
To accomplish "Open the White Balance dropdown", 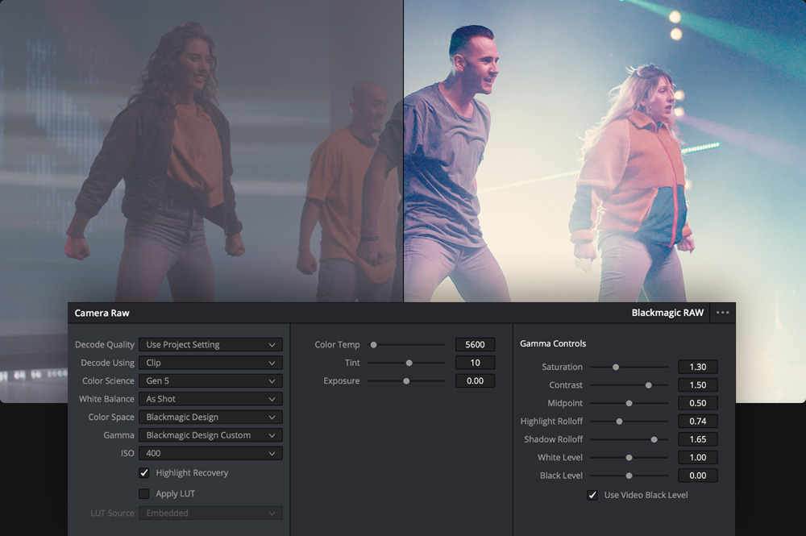I will [x=210, y=399].
